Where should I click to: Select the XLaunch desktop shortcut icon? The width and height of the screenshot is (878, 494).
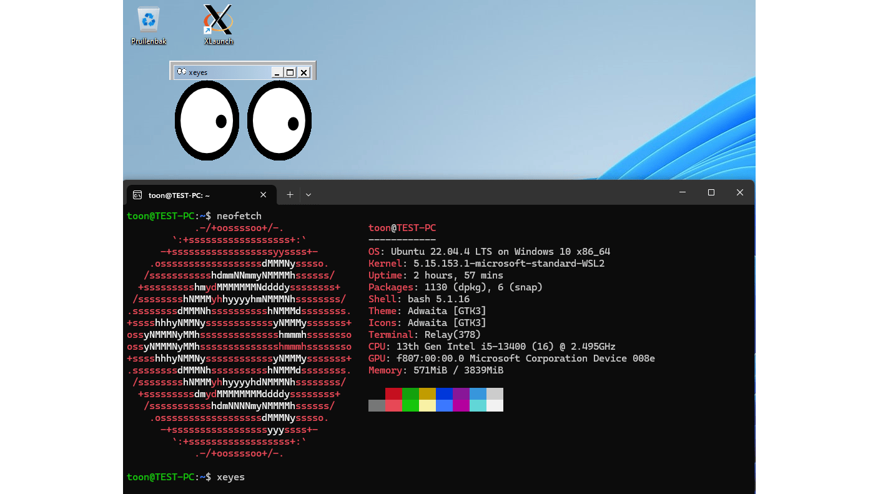pyautogui.click(x=219, y=26)
